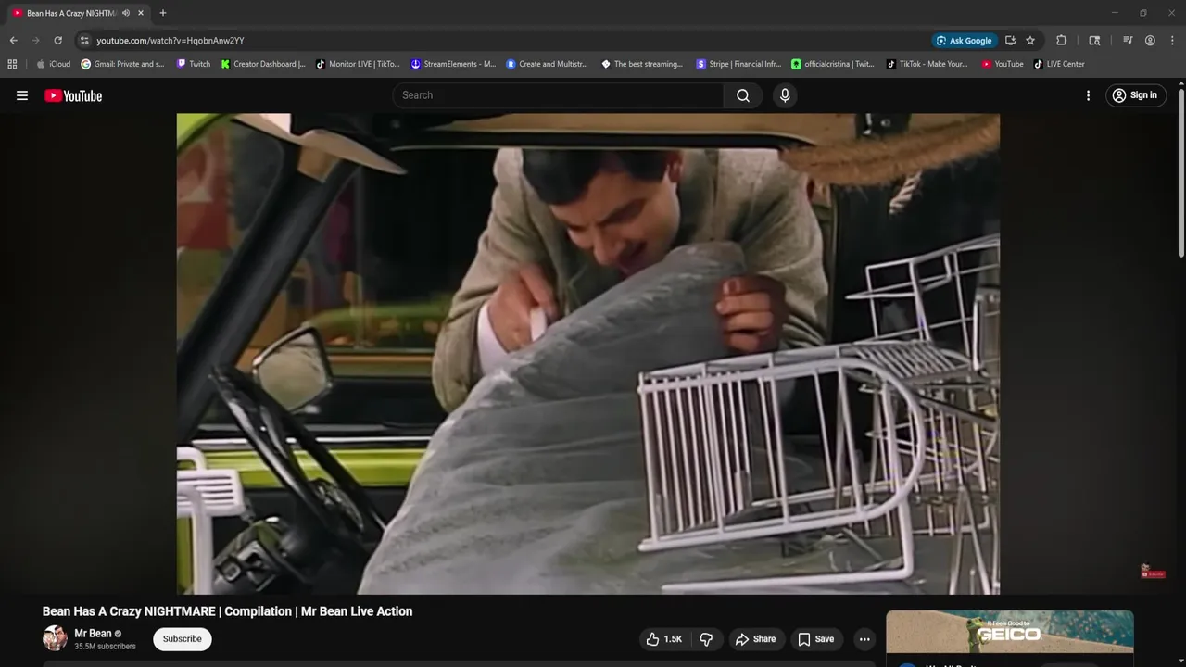Click the page vertical scrollbar

click(x=1180, y=173)
